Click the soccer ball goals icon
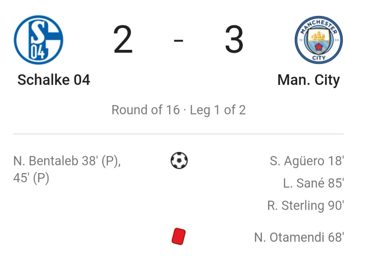370x265 pixels. click(179, 160)
